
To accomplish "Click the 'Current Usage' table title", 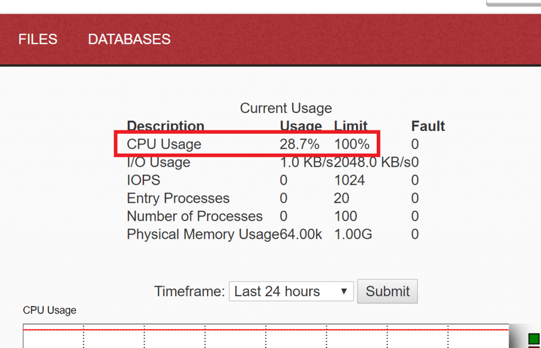I will click(286, 108).
